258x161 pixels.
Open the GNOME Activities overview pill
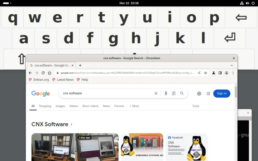(x=7, y=3)
